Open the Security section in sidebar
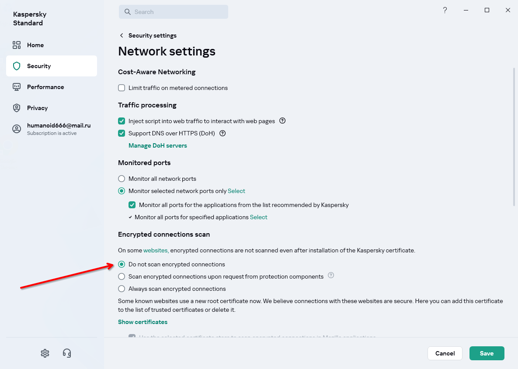The image size is (518, 369). [x=52, y=66]
